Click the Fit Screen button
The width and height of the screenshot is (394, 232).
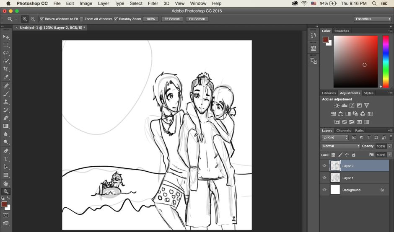pos(172,19)
